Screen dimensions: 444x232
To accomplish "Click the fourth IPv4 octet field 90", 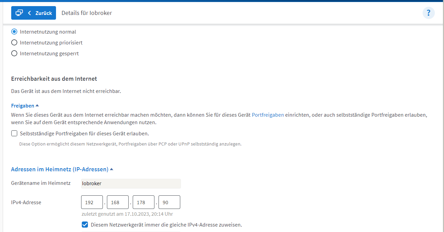I will click(x=169, y=202).
